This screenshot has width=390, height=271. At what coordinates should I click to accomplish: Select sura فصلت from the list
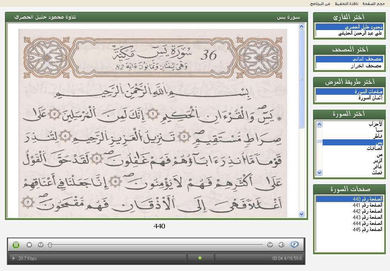[x=352, y=172]
